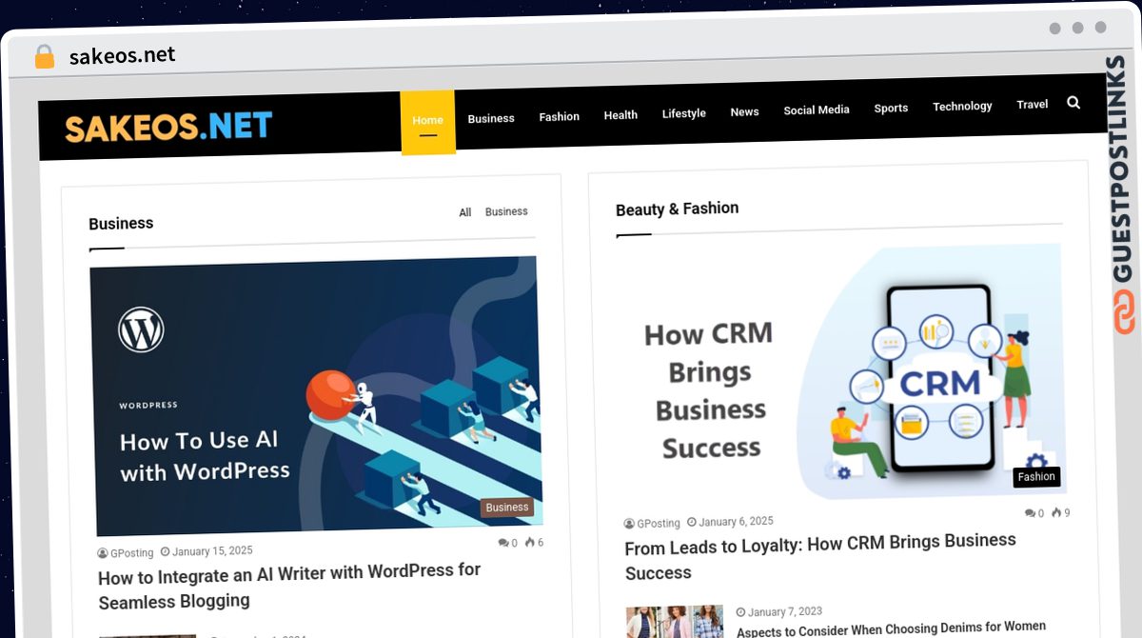
Task: Open article How to Integrate an AI Writer
Action: click(x=289, y=586)
